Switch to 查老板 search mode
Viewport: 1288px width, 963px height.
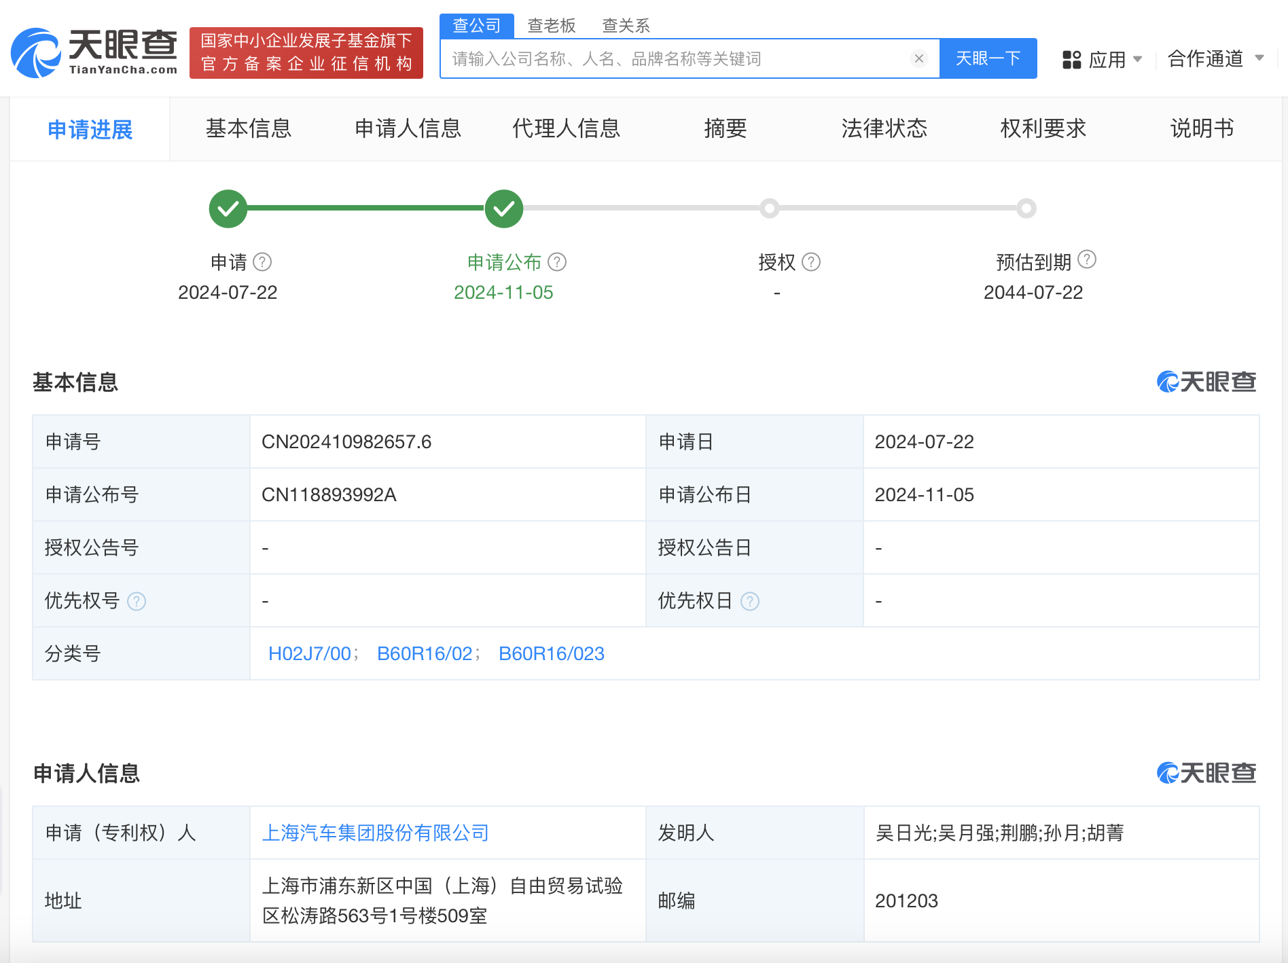pos(551,26)
